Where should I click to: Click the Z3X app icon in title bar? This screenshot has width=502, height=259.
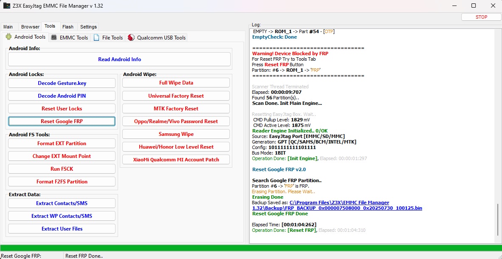click(7, 6)
